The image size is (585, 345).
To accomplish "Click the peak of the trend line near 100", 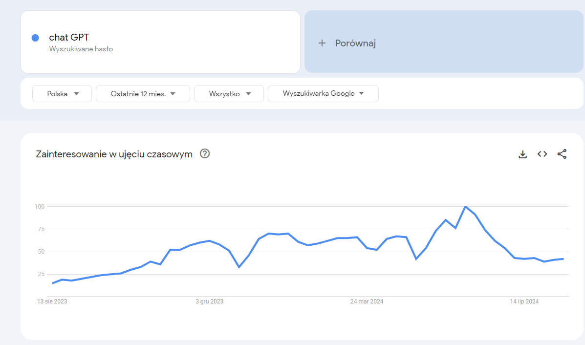I will 466,207.
